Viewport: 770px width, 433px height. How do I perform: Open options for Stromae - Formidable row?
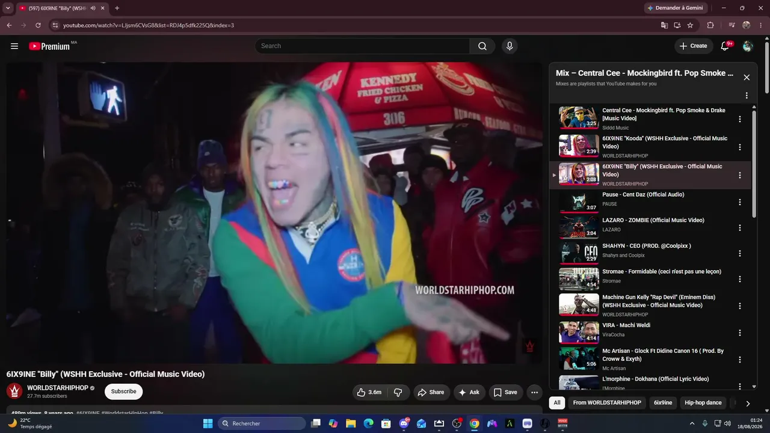pos(740,279)
